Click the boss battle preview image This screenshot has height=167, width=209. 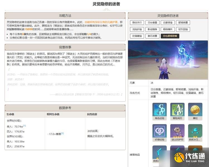coord(168,60)
